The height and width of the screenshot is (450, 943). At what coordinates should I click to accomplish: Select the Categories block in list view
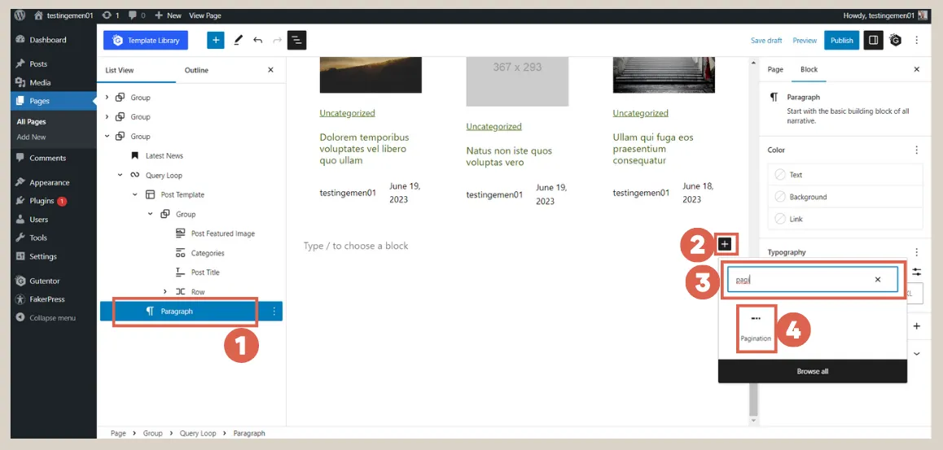click(208, 254)
